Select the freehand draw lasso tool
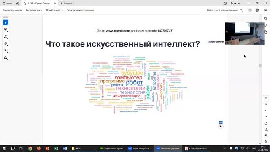Viewport: 270px width, 152px height. click(5, 43)
